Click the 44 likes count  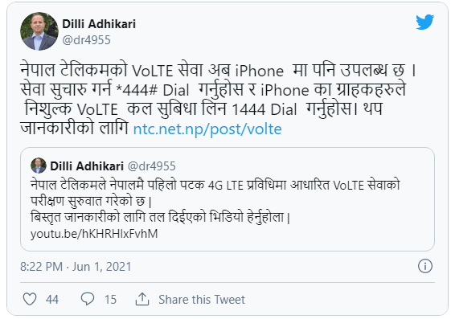[52, 300]
